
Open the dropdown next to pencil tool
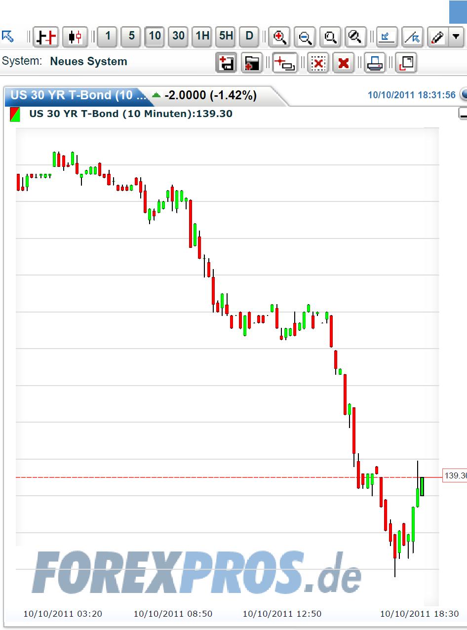[456, 37]
